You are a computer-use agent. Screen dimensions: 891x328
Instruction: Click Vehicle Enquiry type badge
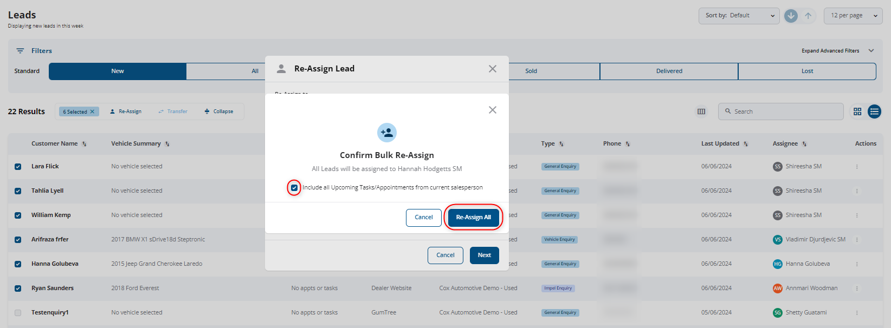[559, 239]
